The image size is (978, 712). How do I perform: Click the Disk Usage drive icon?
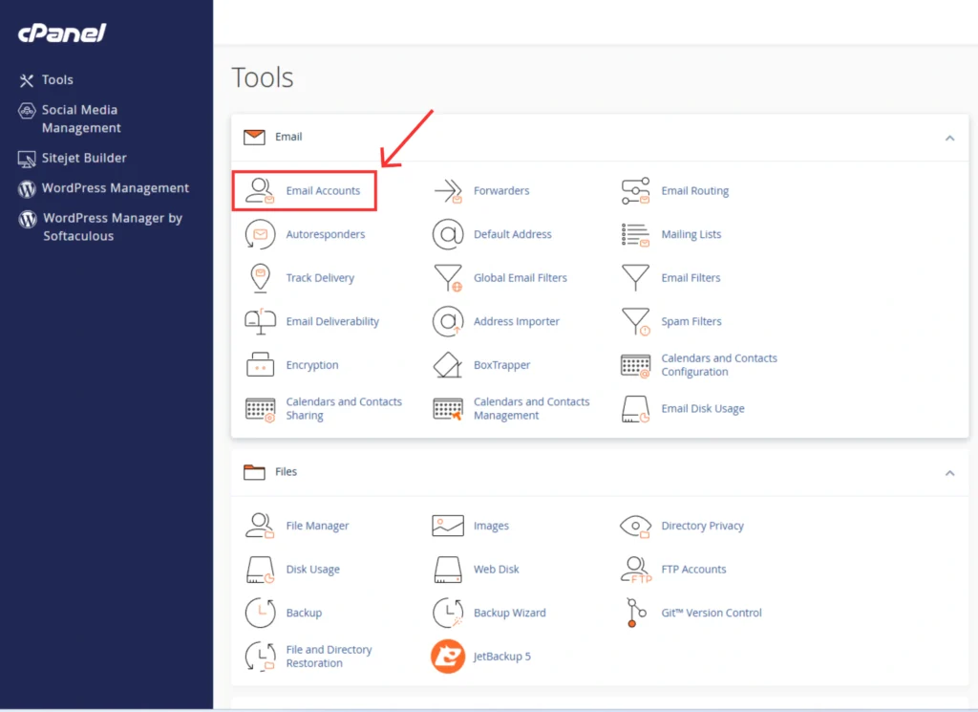[x=260, y=570]
